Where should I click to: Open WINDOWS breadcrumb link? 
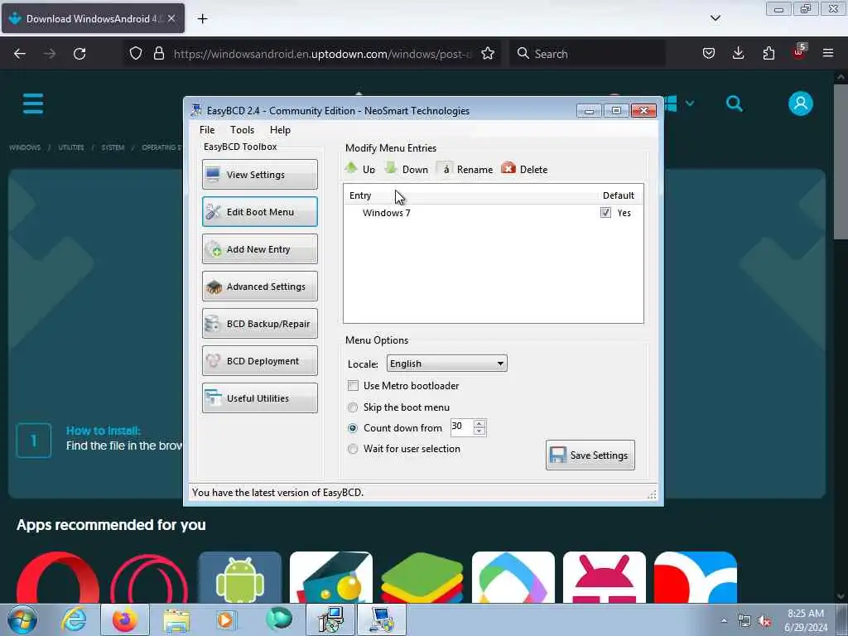[25, 147]
